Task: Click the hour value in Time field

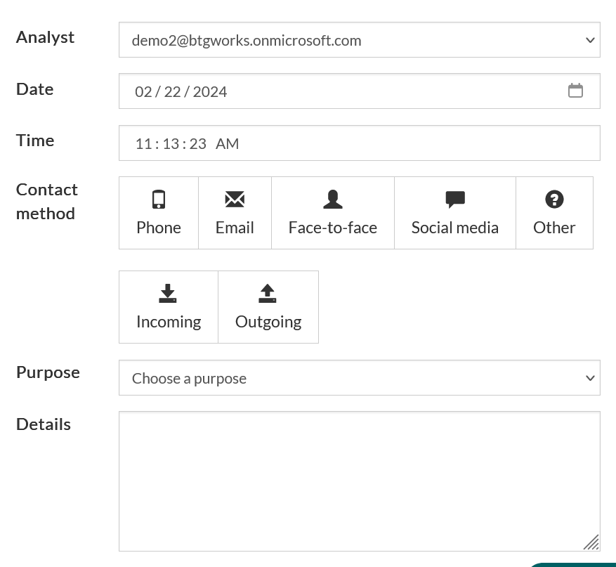Action: [143, 144]
